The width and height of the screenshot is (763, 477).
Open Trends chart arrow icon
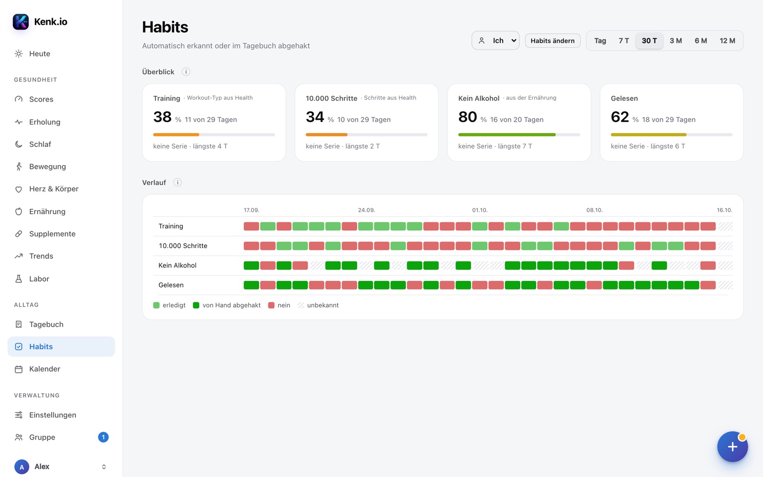tap(19, 256)
